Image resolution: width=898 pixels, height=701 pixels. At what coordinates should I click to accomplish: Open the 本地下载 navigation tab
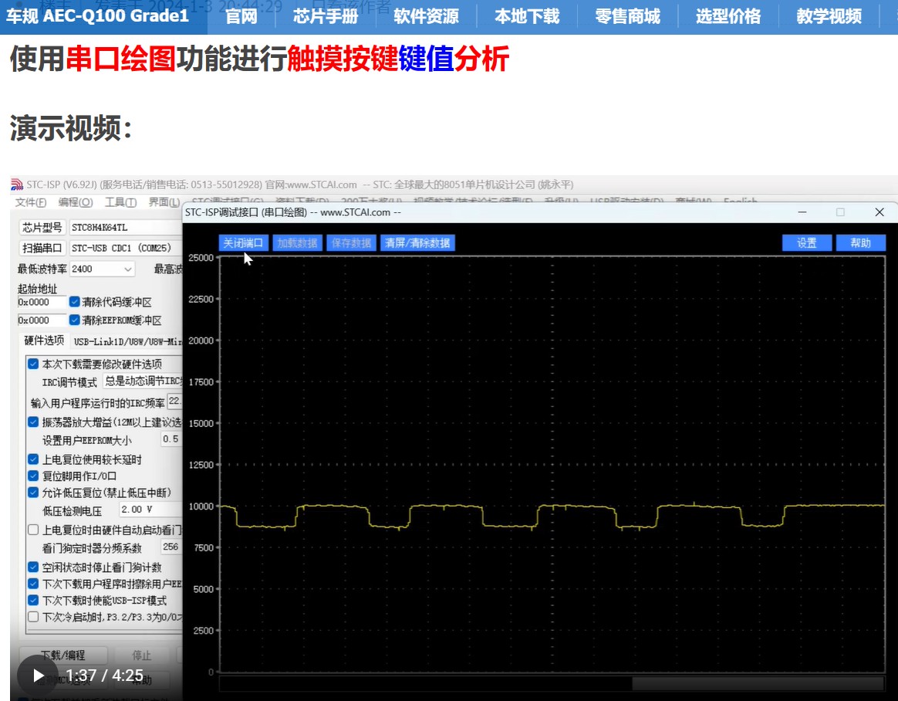point(527,16)
